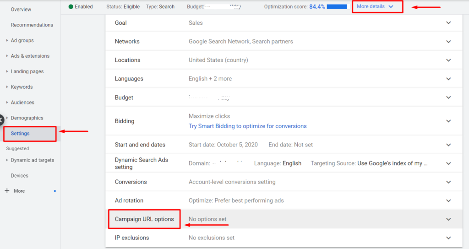The image size is (469, 249).
Task: Expand the Ad rotation row chevron
Action: (448, 200)
